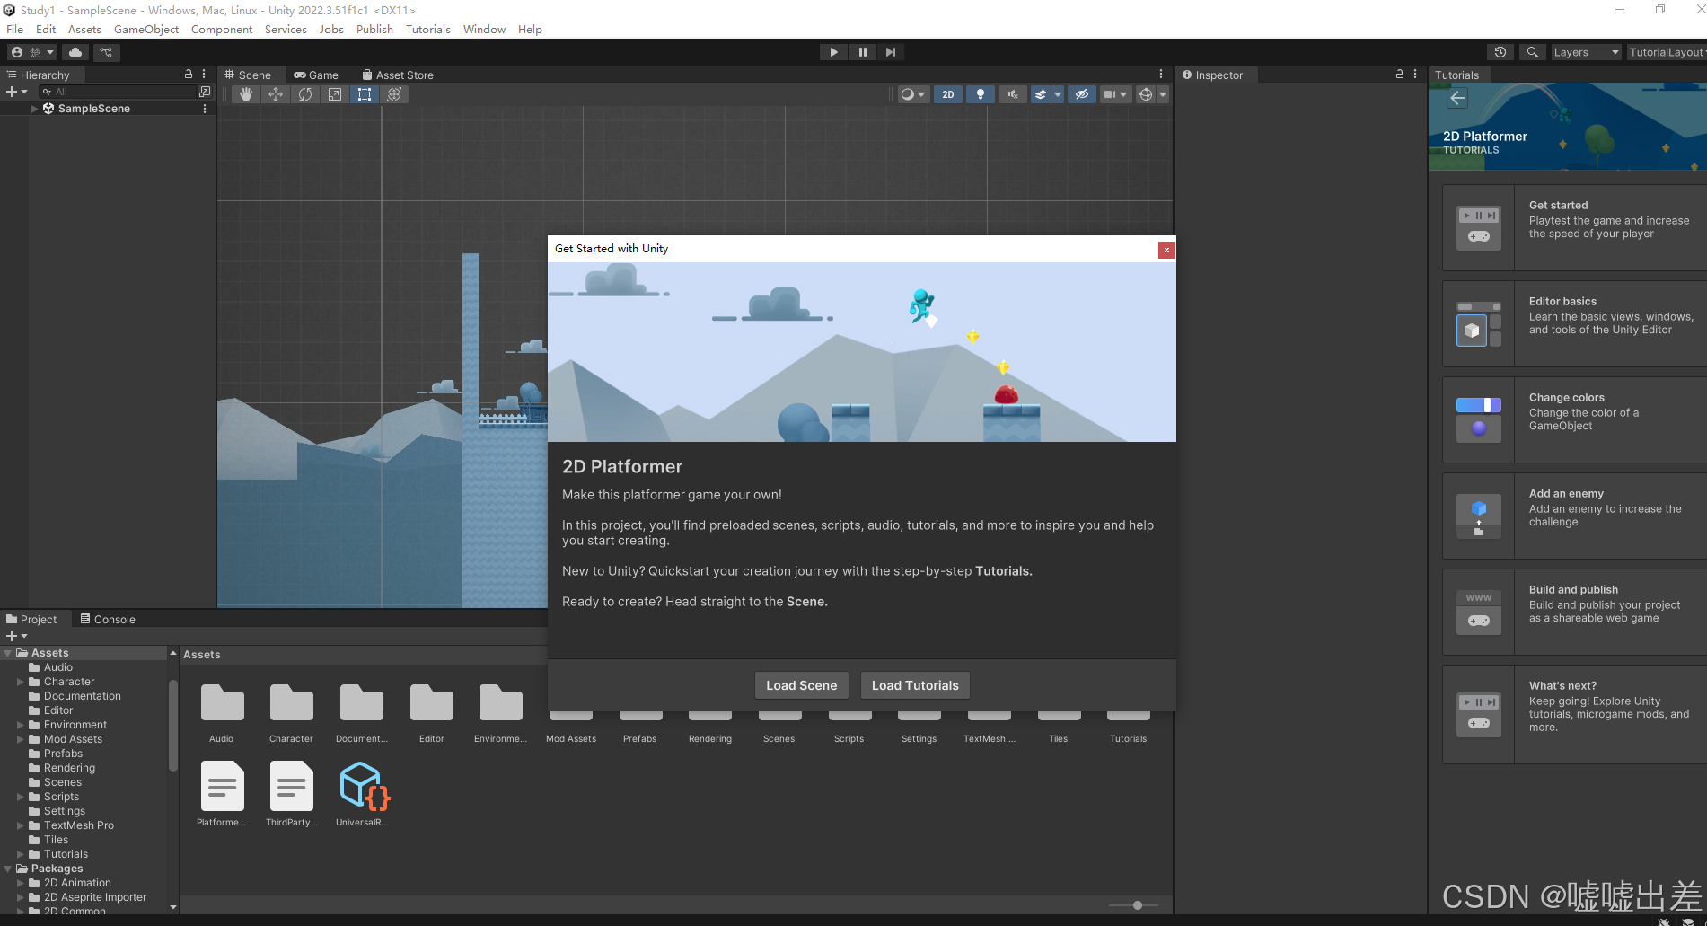Select the Rect tool
The image size is (1707, 926).
point(365,94)
